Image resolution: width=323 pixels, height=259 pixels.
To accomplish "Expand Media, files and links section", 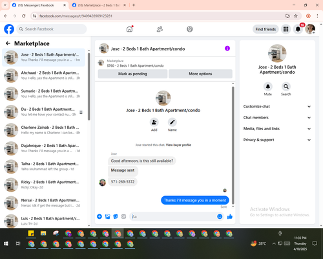I will pos(277,129).
